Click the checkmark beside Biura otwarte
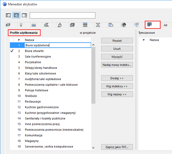 [x=12, y=51]
